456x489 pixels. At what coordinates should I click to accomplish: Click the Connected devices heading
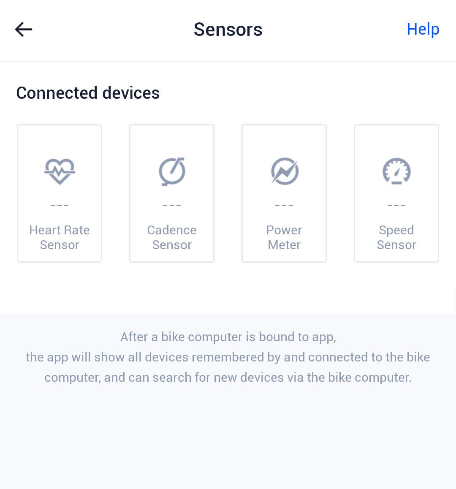click(x=88, y=93)
